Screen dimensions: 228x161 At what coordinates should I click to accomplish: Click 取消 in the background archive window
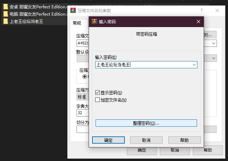(175, 151)
